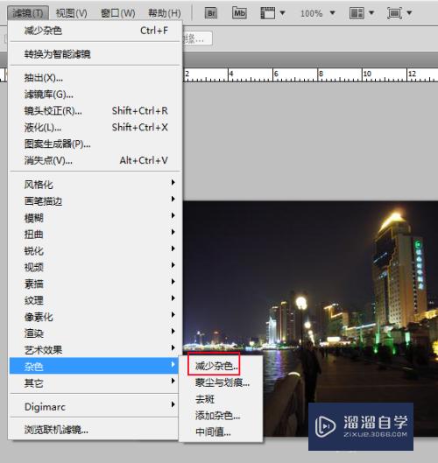438x463 pixels.
Task: Open 滤镜库(G)...
Action: coord(95,95)
